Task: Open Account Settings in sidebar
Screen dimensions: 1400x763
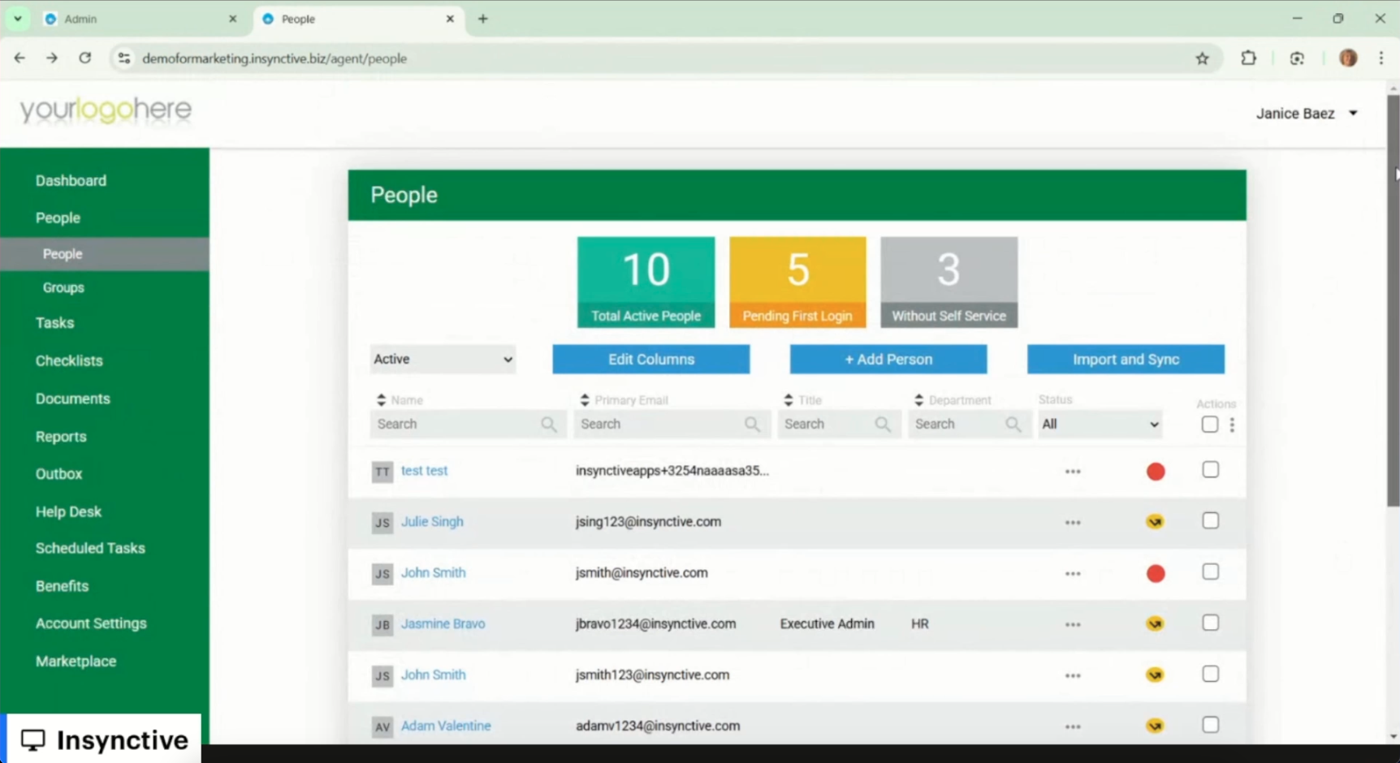Action: pos(91,624)
